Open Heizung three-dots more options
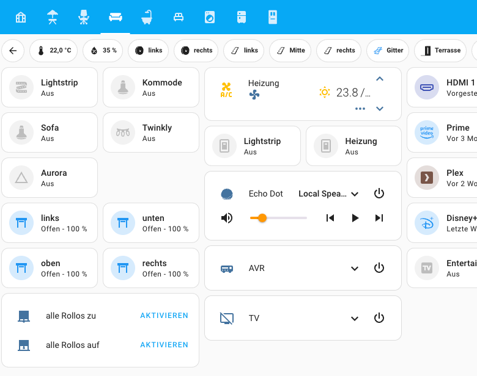Viewport: 477px width, 376px height. (x=360, y=109)
